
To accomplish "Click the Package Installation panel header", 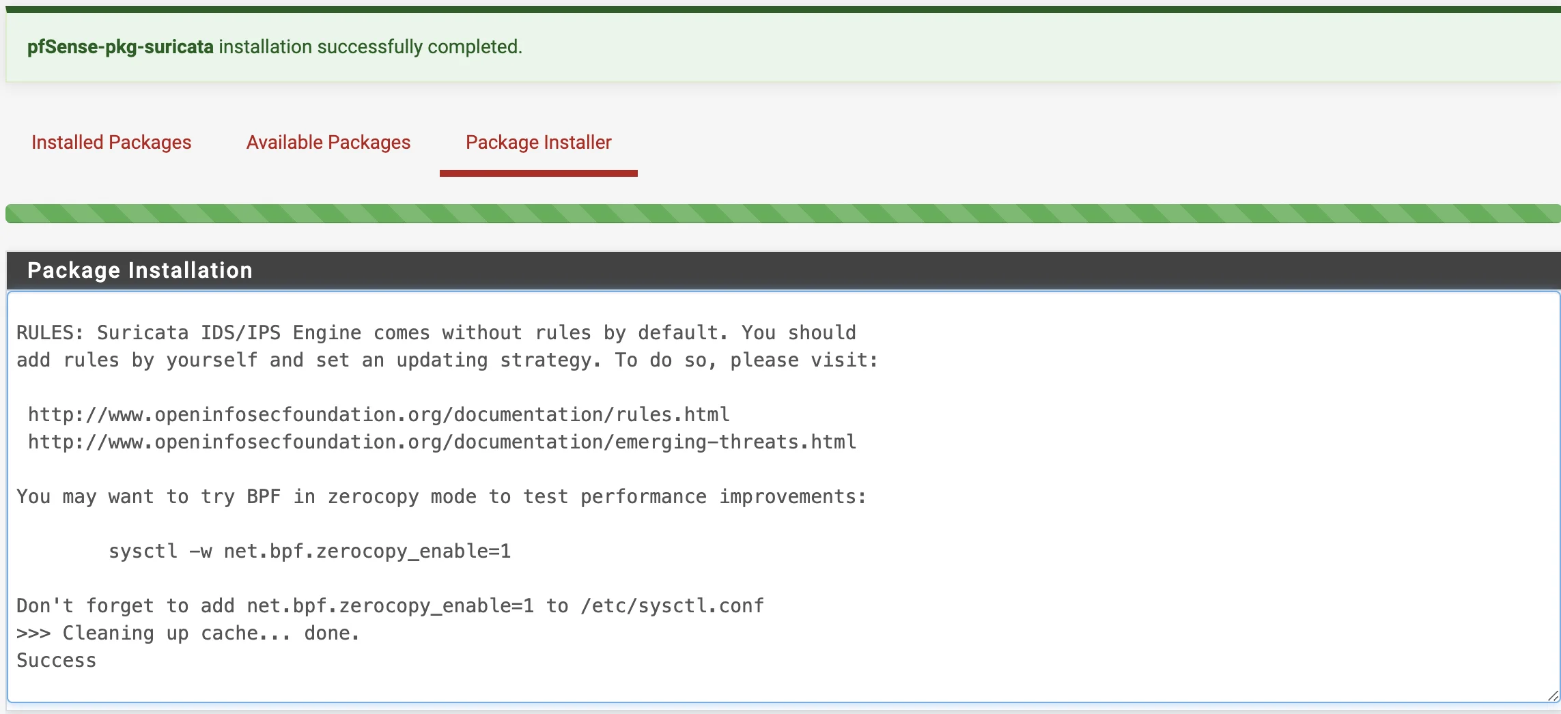I will point(783,270).
